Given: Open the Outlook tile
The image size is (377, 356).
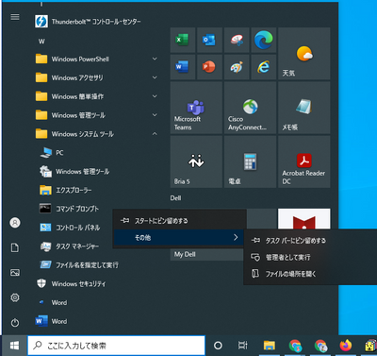Looking at the screenshot, I should 209,40.
